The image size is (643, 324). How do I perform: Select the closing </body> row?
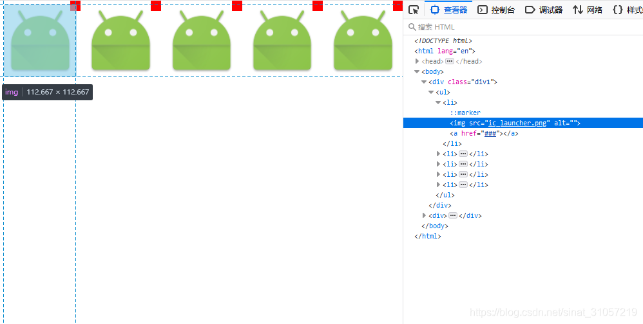tap(435, 226)
